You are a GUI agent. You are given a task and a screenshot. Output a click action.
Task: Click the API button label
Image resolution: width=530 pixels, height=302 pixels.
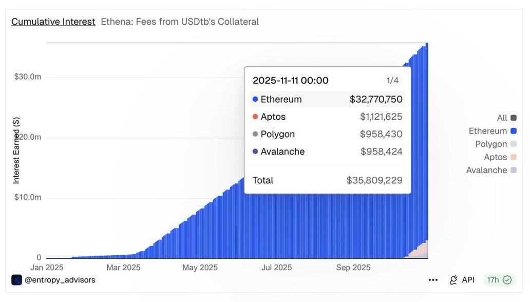pos(468,280)
